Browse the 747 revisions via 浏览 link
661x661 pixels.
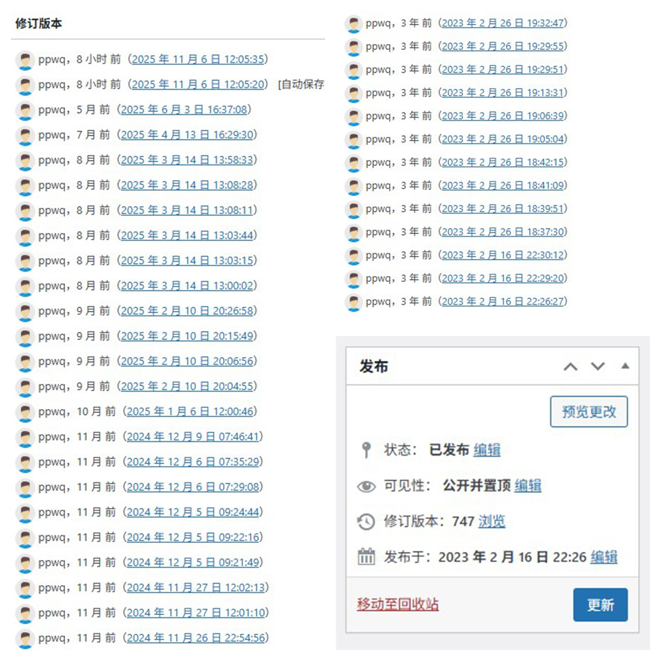click(491, 522)
